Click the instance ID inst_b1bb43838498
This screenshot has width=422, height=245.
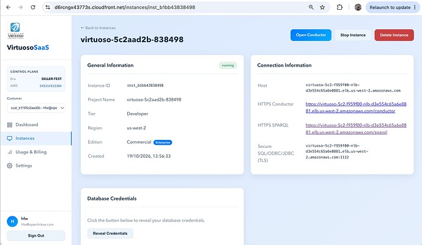point(145,86)
